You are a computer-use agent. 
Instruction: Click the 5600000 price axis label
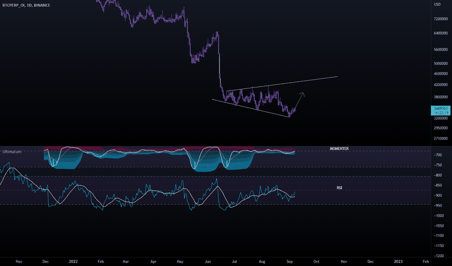441,49
